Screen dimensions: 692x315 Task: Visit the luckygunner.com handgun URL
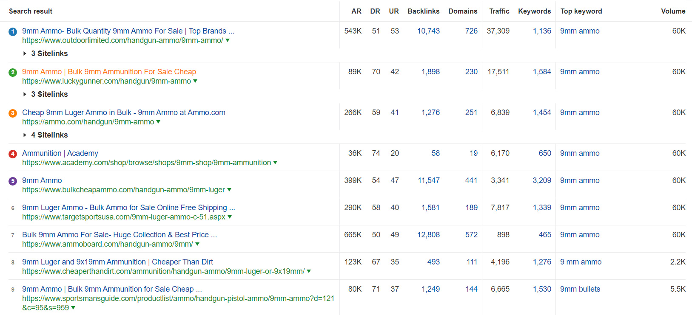click(x=106, y=81)
